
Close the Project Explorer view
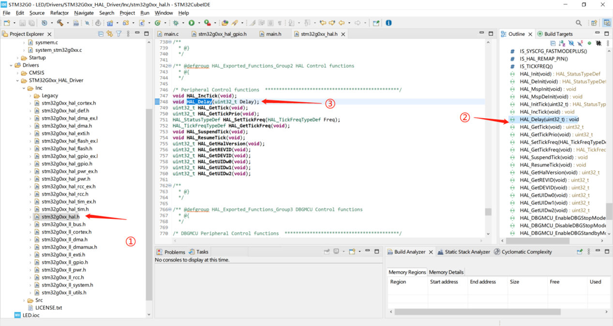point(49,34)
